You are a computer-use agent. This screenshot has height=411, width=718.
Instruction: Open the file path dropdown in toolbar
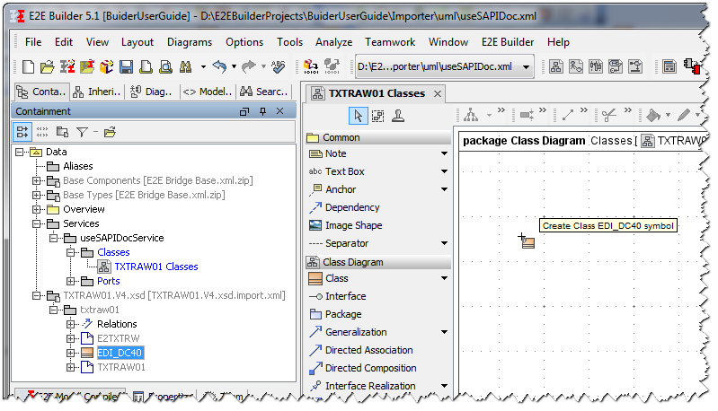point(525,66)
